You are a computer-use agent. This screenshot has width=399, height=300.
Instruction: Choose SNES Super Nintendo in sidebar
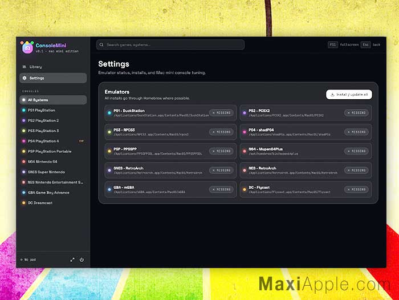point(53,172)
